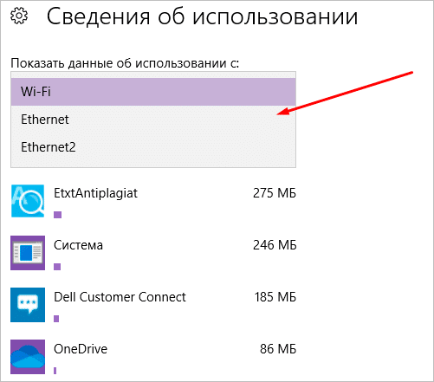The width and height of the screenshot is (434, 382).
Task: Click the OneDrive purple usage bar
Action: [55, 371]
